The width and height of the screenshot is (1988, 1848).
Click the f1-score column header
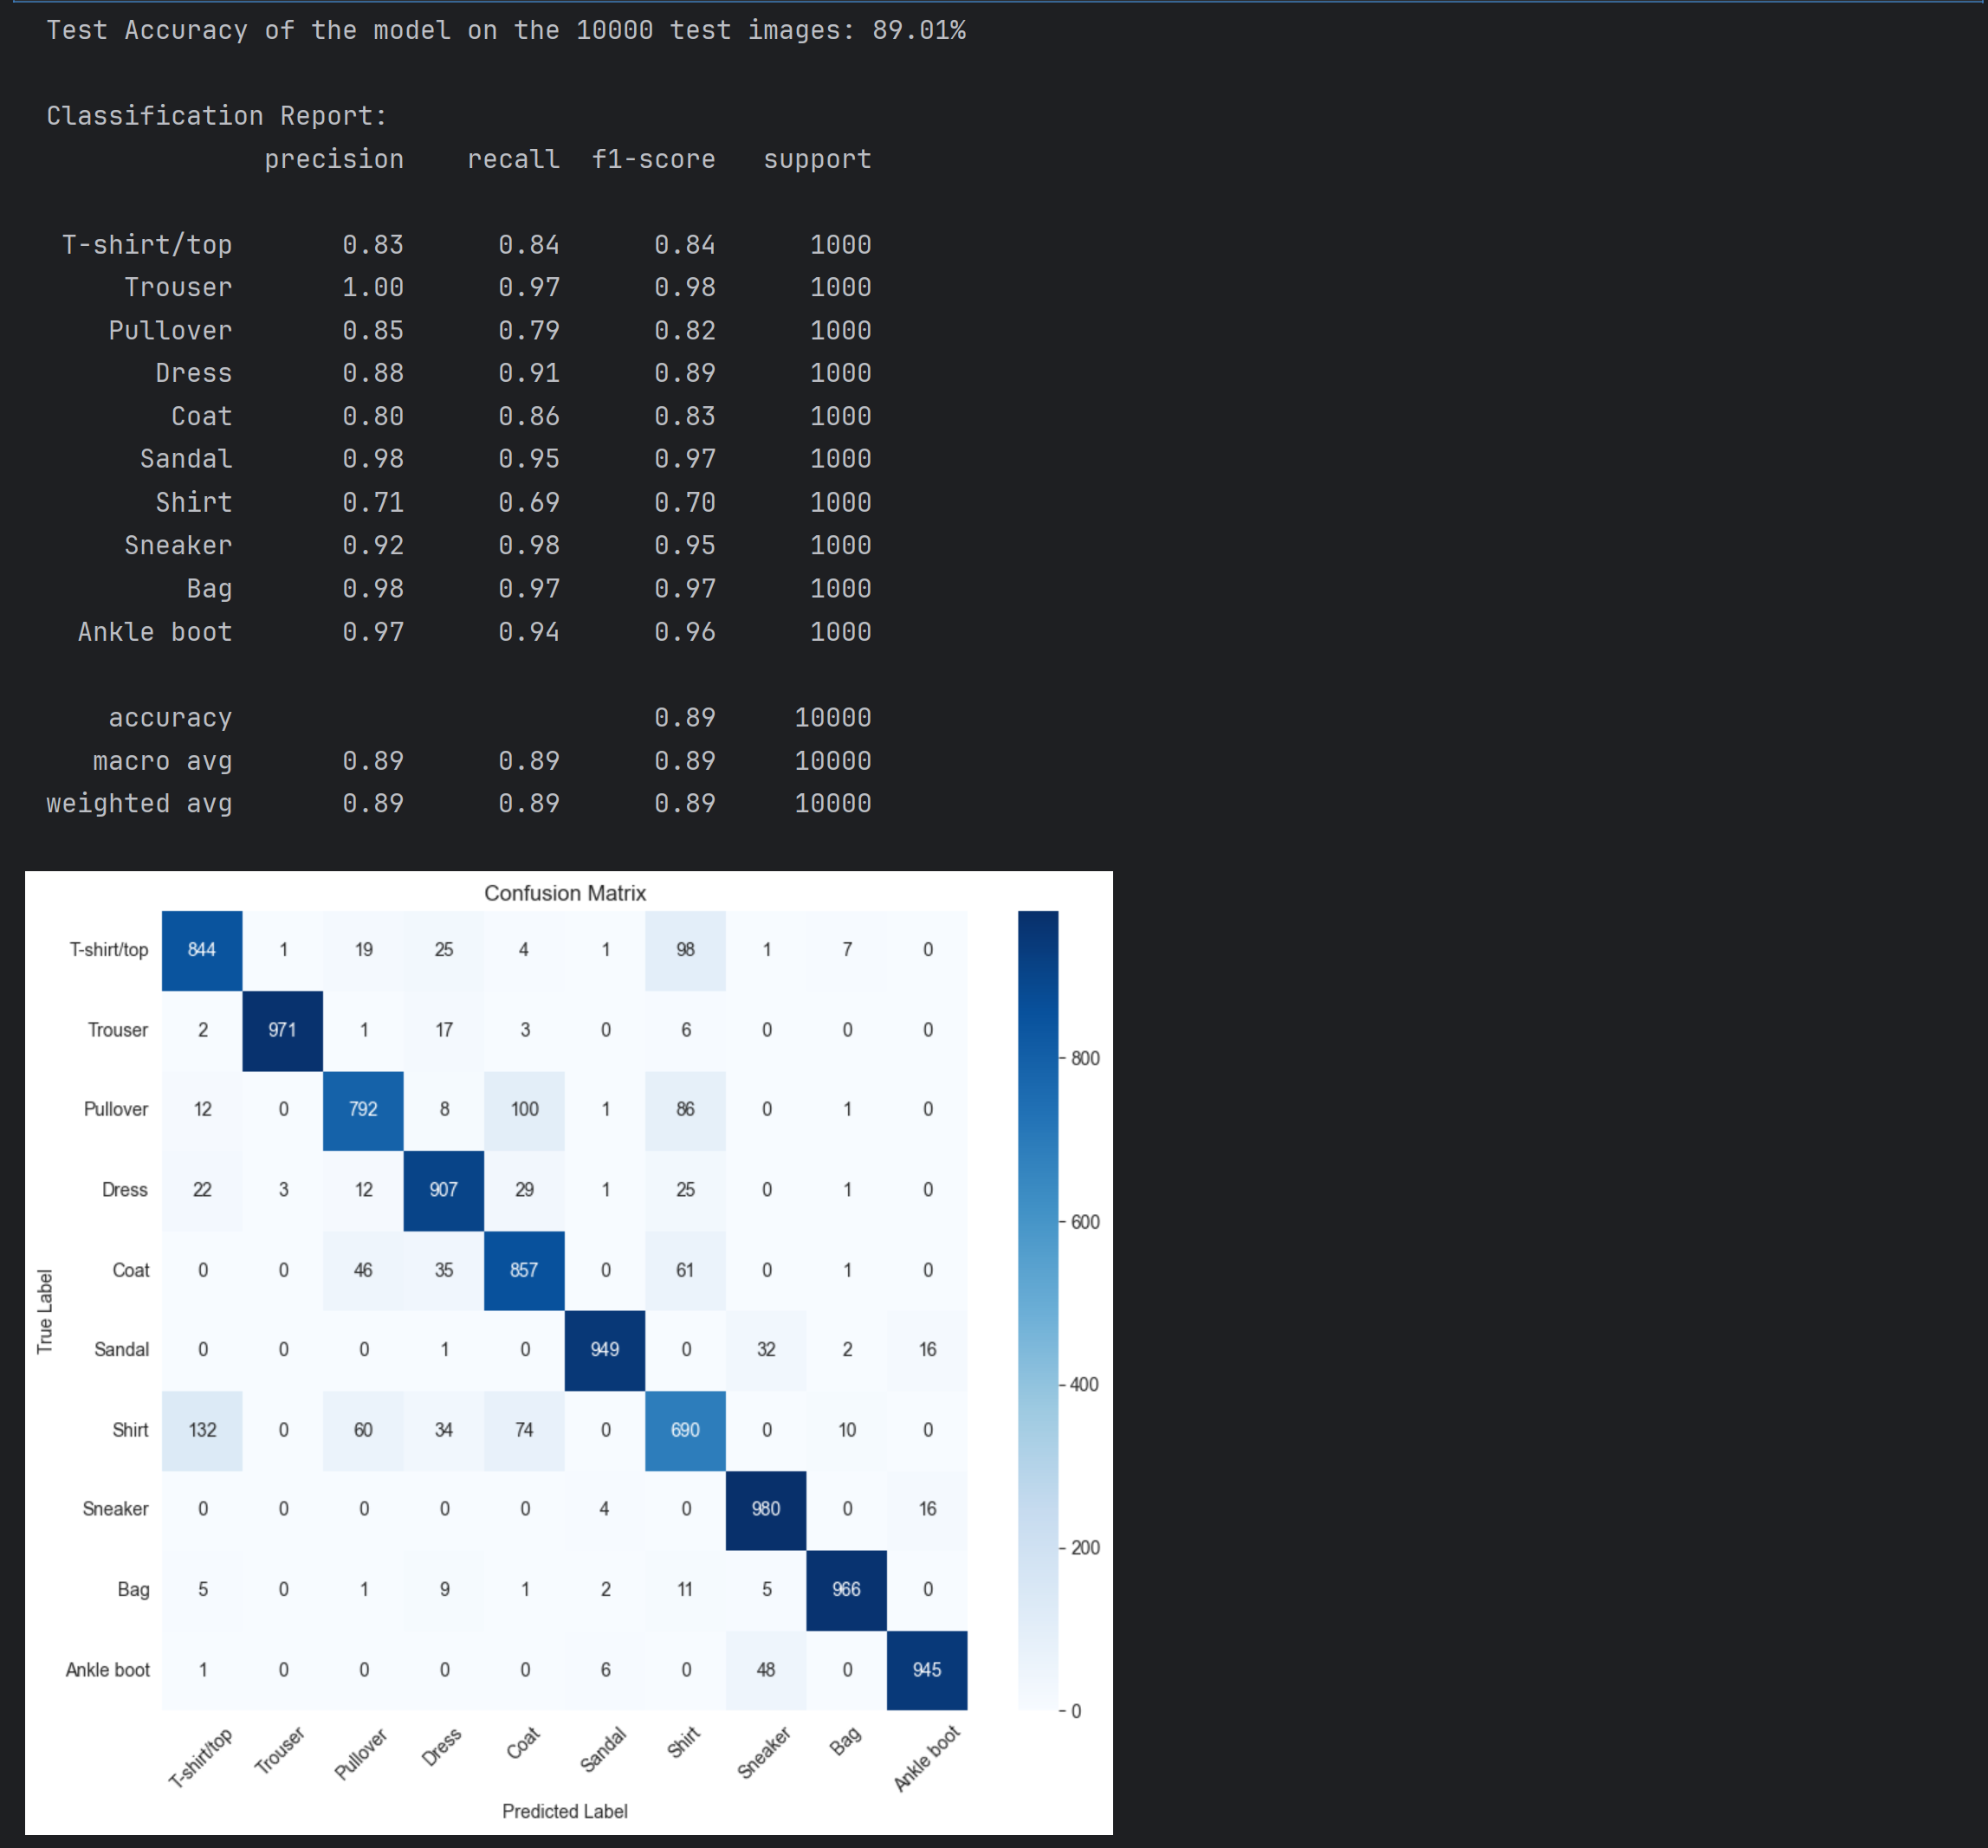[x=653, y=159]
